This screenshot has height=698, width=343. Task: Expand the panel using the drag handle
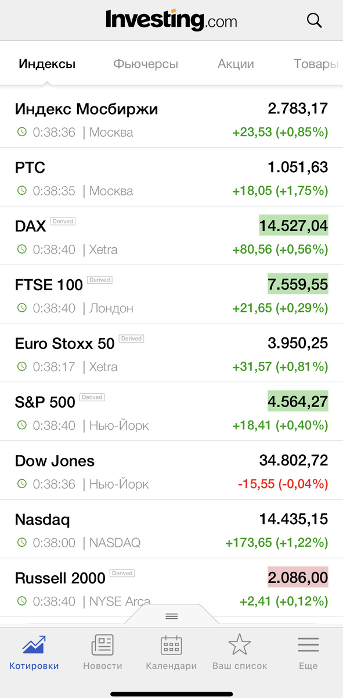point(171,617)
